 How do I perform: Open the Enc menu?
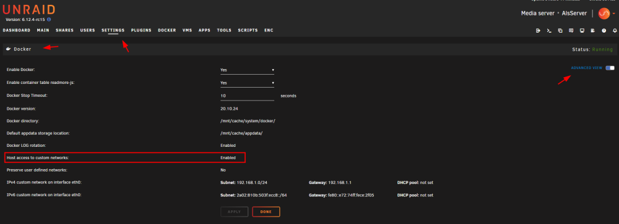click(x=269, y=30)
